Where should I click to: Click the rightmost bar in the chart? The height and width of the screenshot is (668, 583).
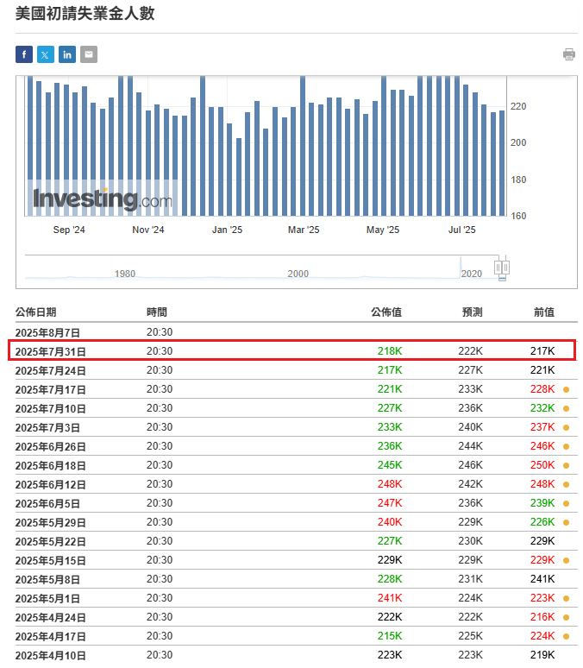pyautogui.click(x=502, y=162)
